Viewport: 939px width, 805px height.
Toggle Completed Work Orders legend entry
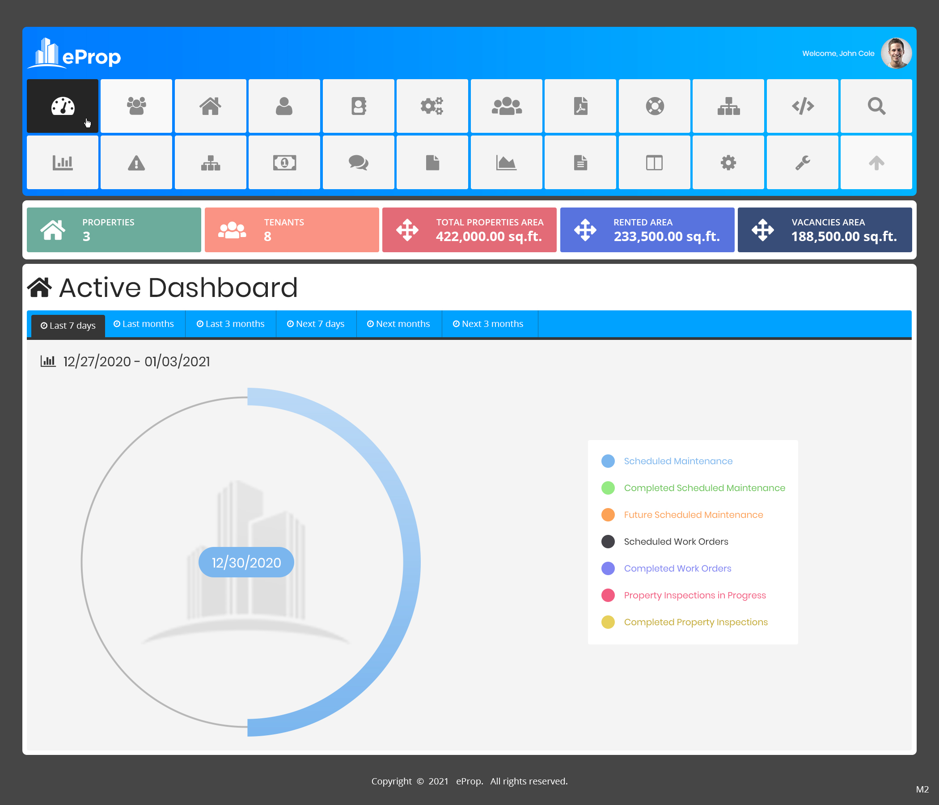pos(677,568)
